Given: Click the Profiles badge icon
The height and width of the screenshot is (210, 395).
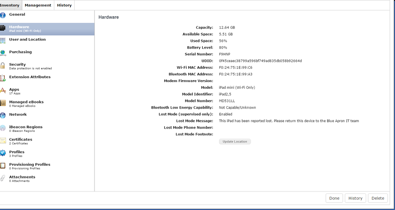Looking at the screenshot, I should (x=2, y=153).
